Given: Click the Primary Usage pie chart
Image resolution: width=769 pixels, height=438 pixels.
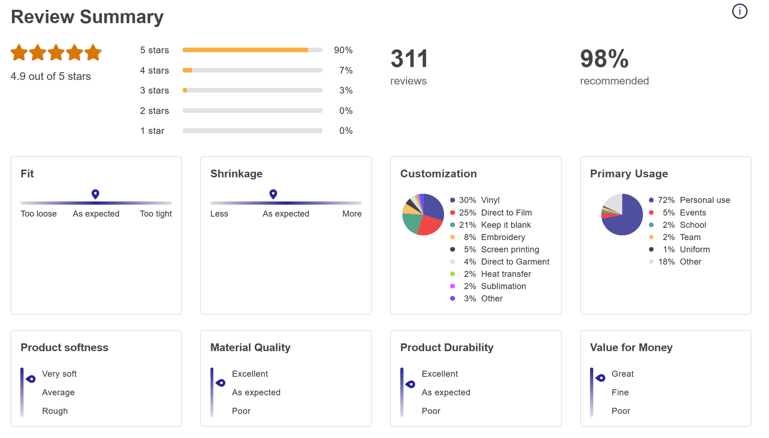Looking at the screenshot, I should 622,215.
